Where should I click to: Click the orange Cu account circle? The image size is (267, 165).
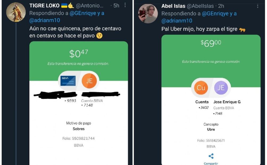(201, 88)
